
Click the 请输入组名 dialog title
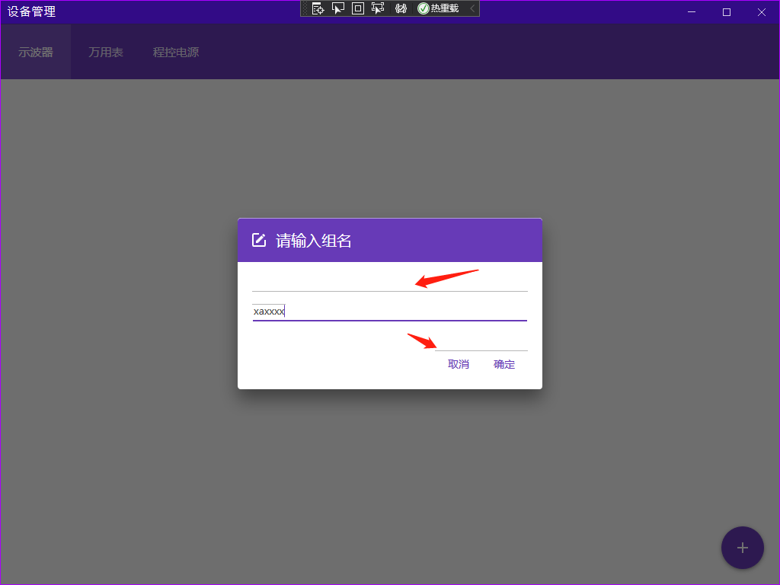[x=314, y=241]
